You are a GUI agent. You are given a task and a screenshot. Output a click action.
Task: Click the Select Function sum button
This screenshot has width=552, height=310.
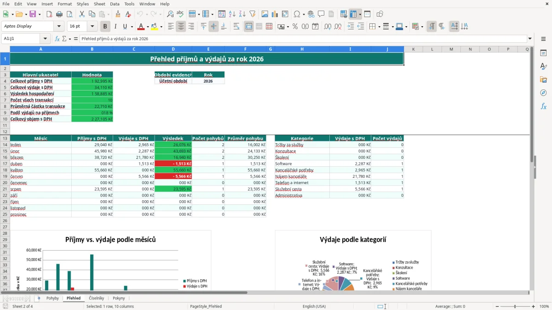click(x=64, y=39)
